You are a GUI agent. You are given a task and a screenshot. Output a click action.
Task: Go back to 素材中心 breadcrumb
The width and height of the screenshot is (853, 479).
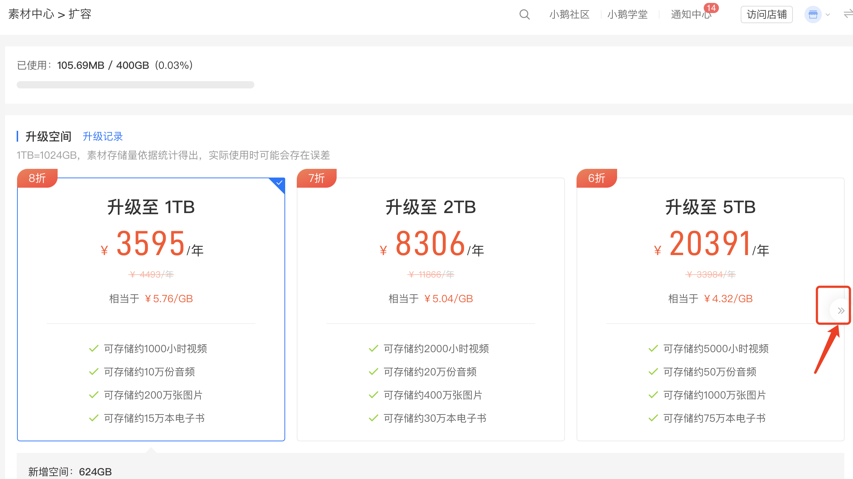pyautogui.click(x=31, y=14)
